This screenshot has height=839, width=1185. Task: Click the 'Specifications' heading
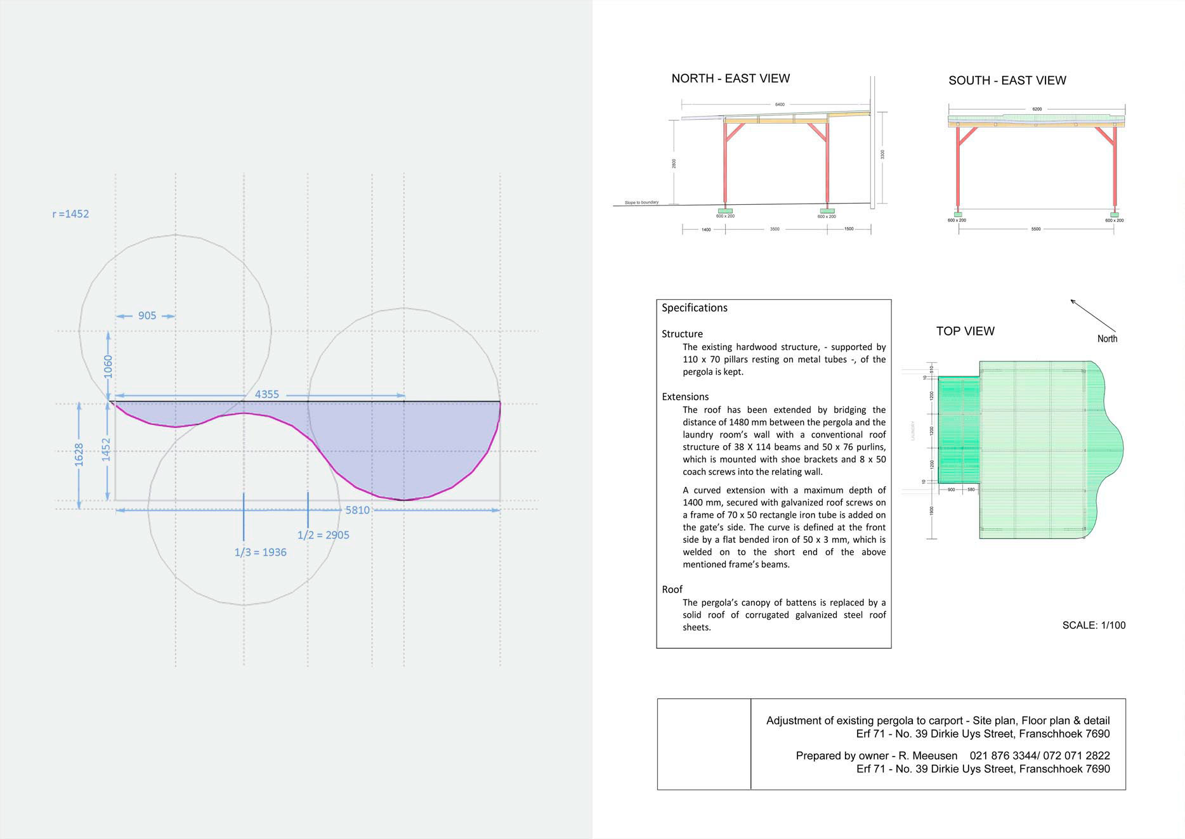tap(695, 308)
